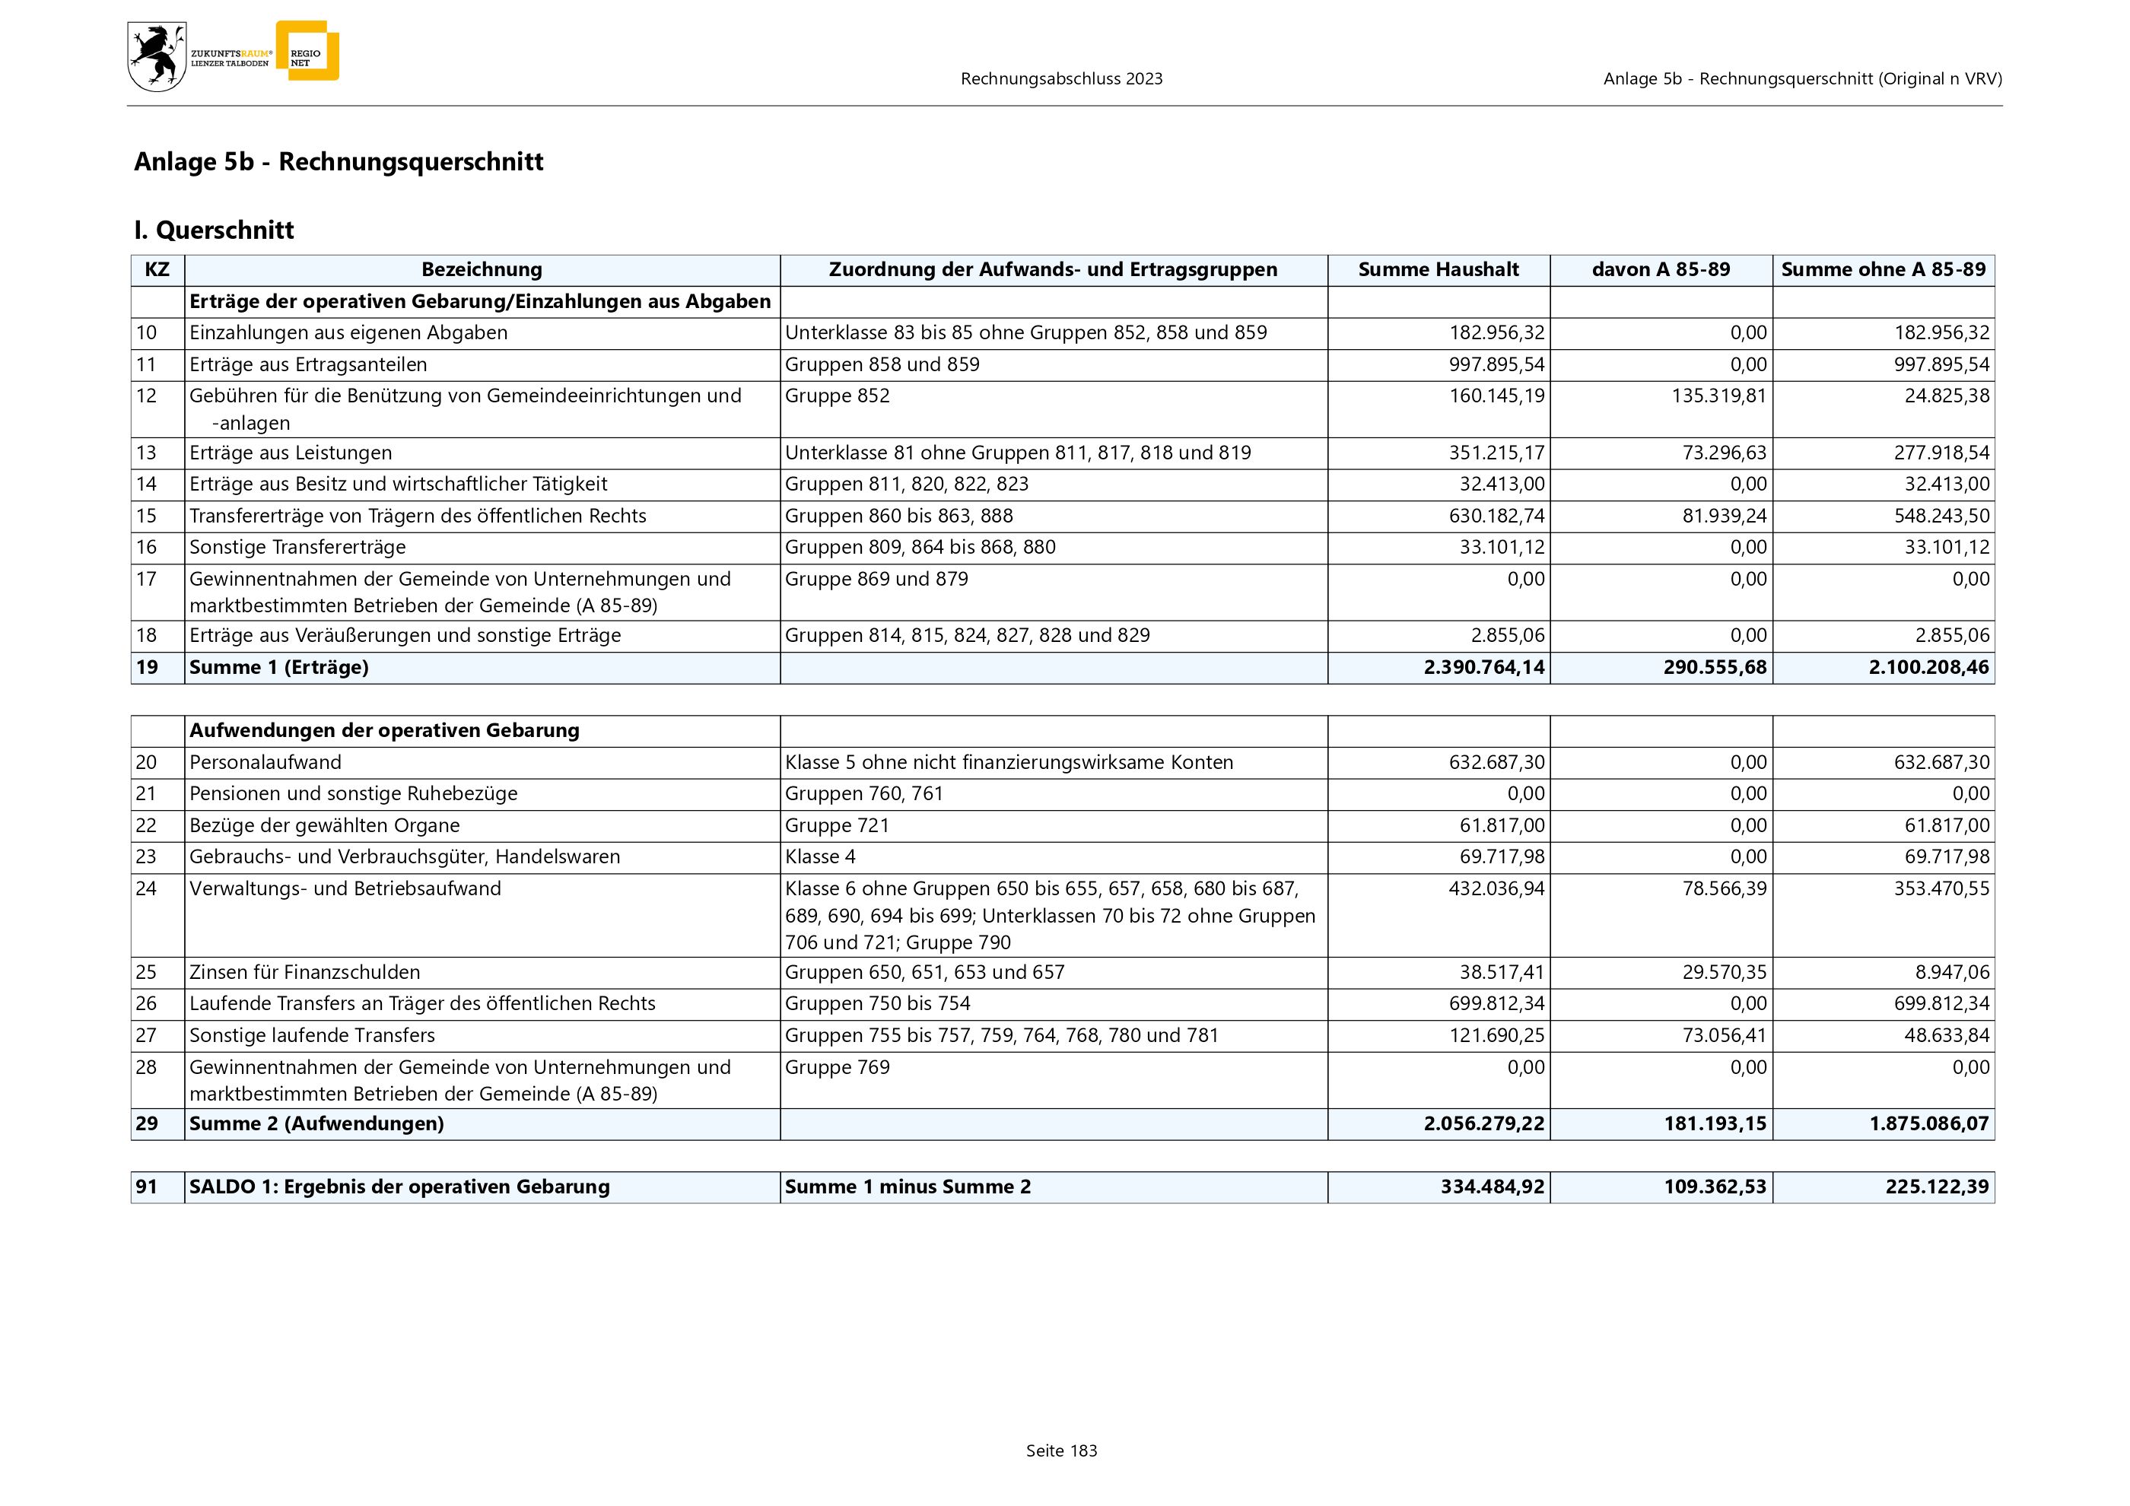Viewport: 2130px width, 1506px height.
Task: Click the davon A 85-89 column header
Action: (1661, 270)
